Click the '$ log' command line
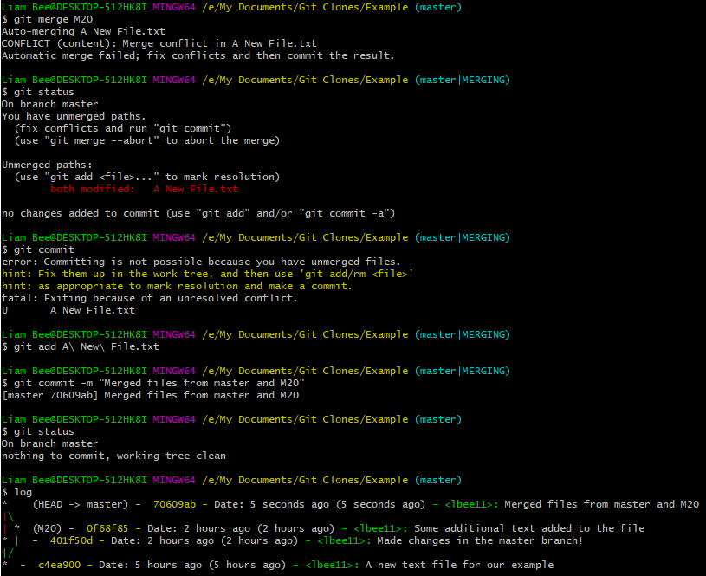 pyautogui.click(x=19, y=492)
